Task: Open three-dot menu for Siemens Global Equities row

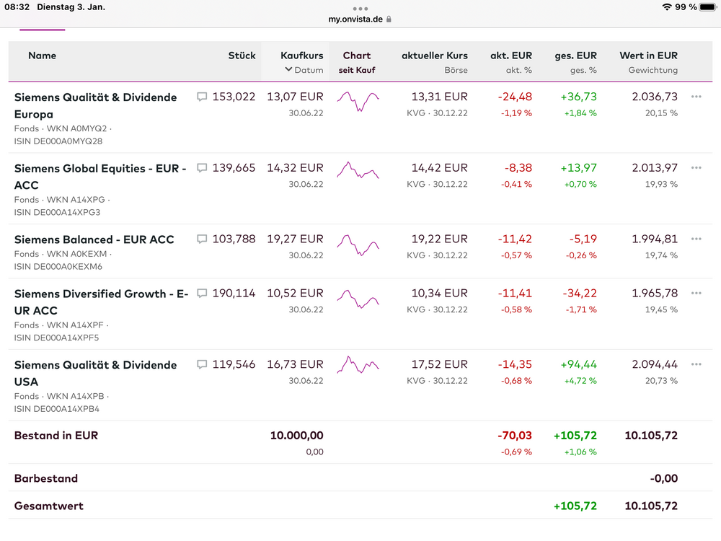Action: point(696,168)
